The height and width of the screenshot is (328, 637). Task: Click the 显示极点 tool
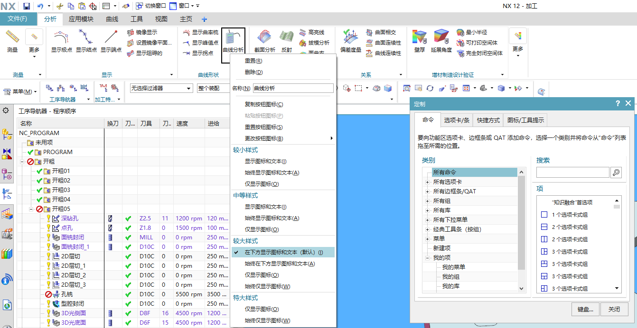(62, 41)
